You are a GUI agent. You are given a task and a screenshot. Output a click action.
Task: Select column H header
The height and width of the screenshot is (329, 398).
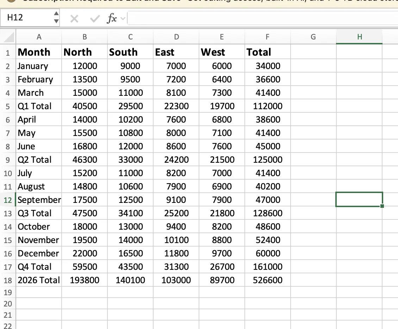click(359, 37)
